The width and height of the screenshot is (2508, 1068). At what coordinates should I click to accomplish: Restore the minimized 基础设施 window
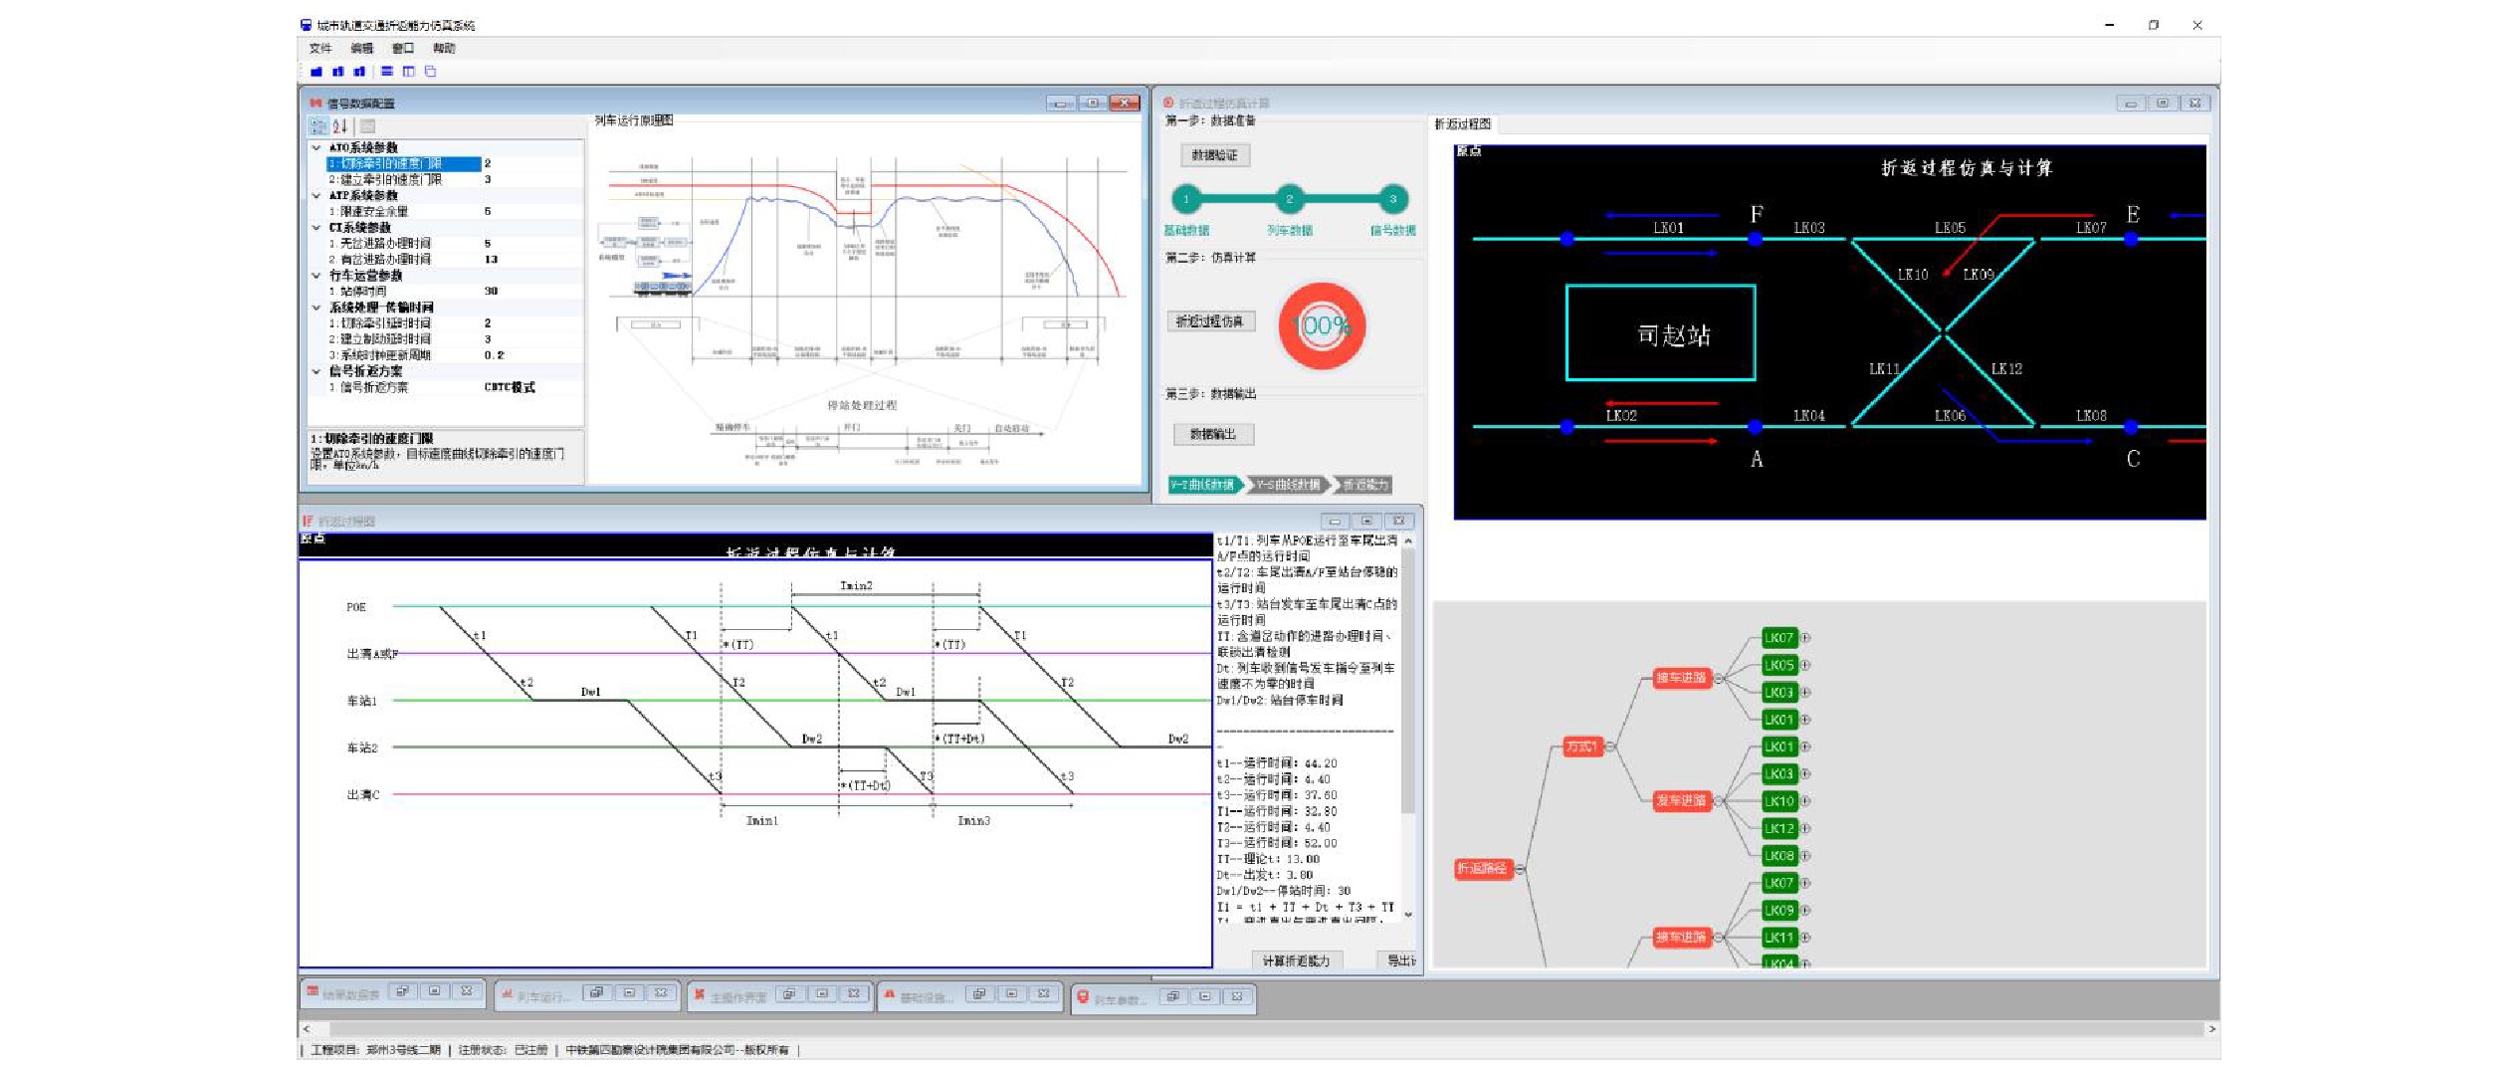click(x=979, y=994)
